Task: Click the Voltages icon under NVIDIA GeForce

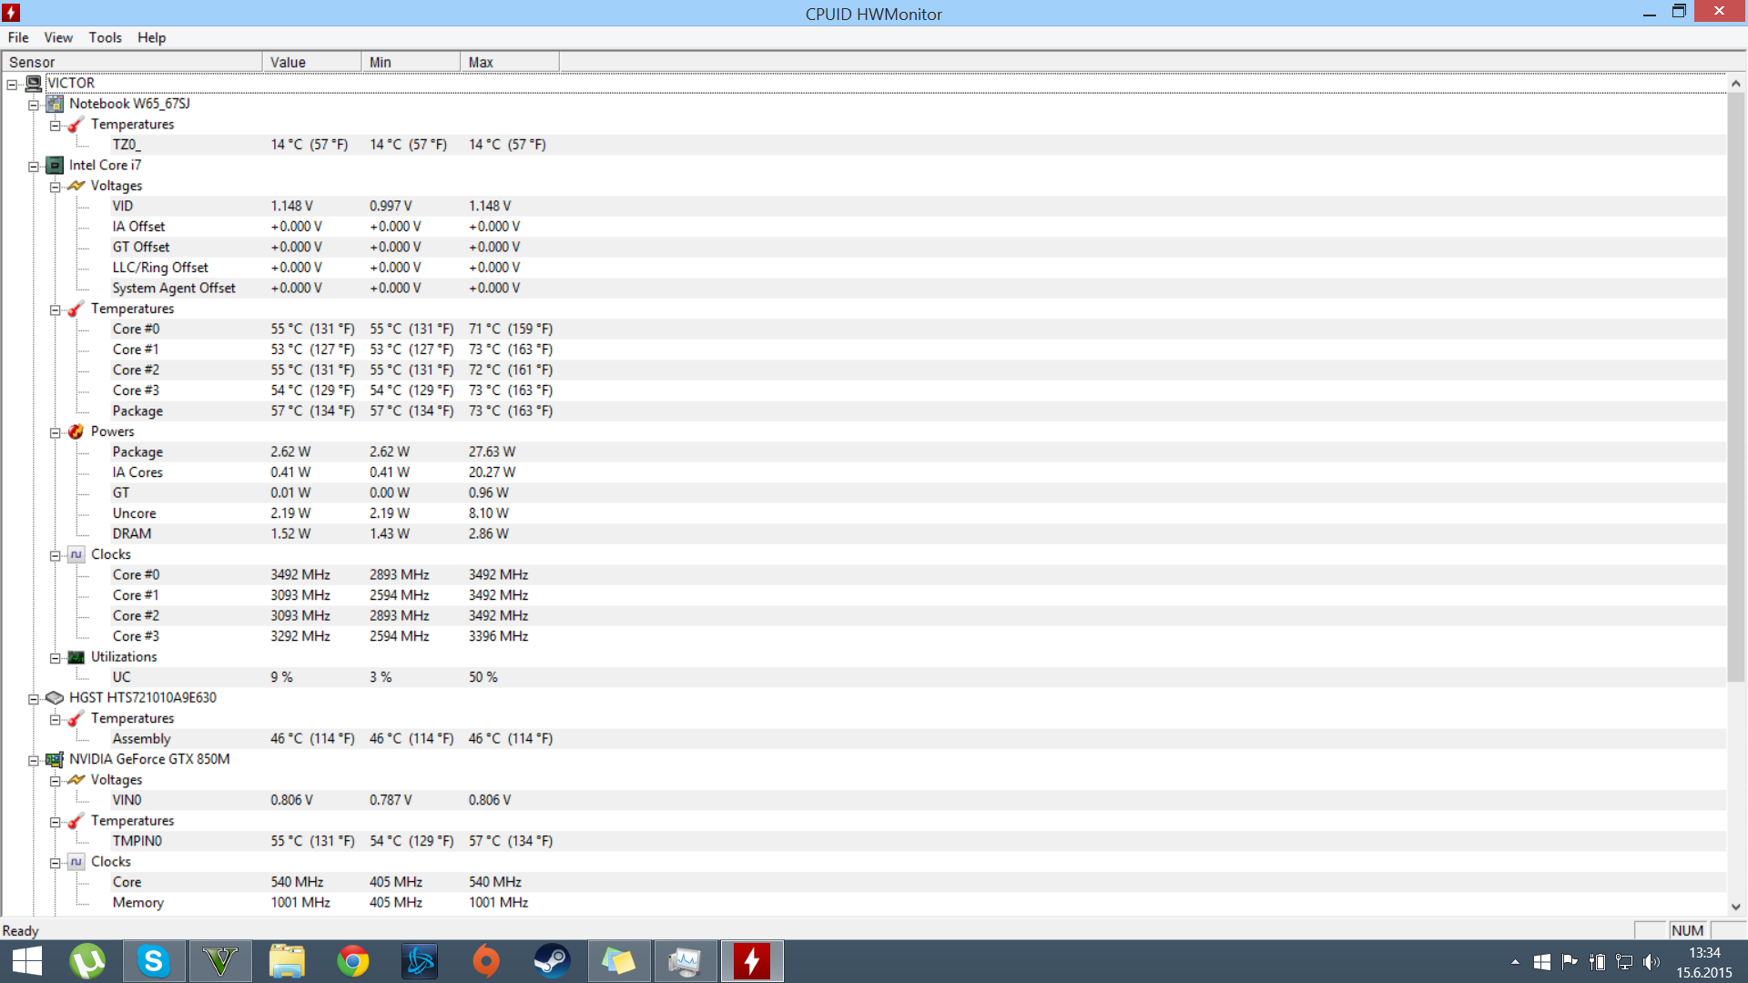Action: (76, 780)
